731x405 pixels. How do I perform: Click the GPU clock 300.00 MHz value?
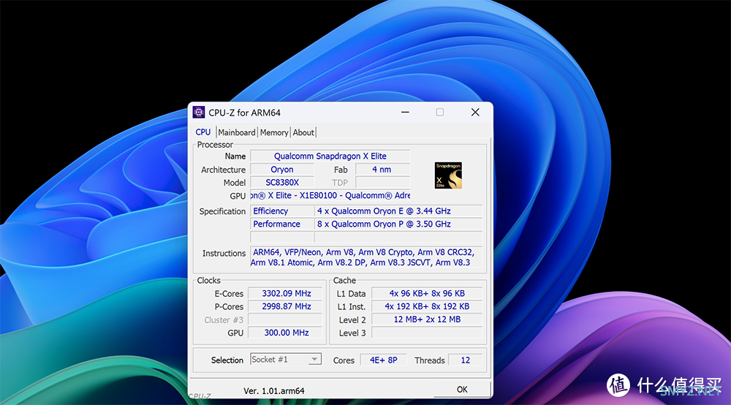(x=285, y=333)
